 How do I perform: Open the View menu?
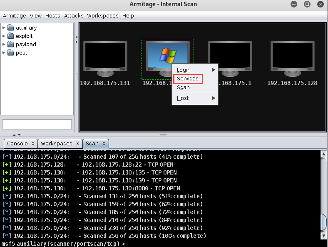(x=35, y=16)
